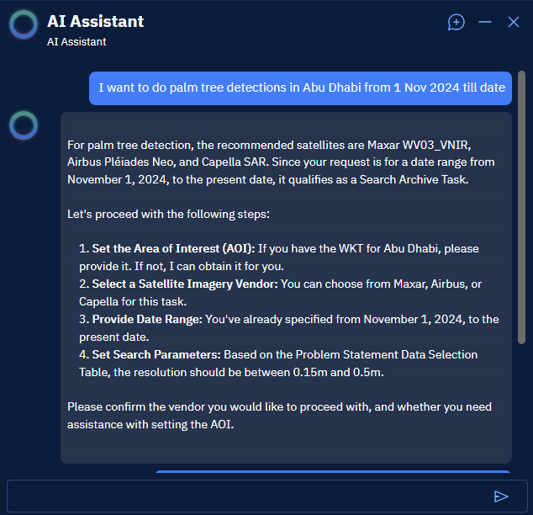Click 'Select a Satellite Imagery Vendor' step
The image size is (533, 515).
pyautogui.click(x=185, y=284)
